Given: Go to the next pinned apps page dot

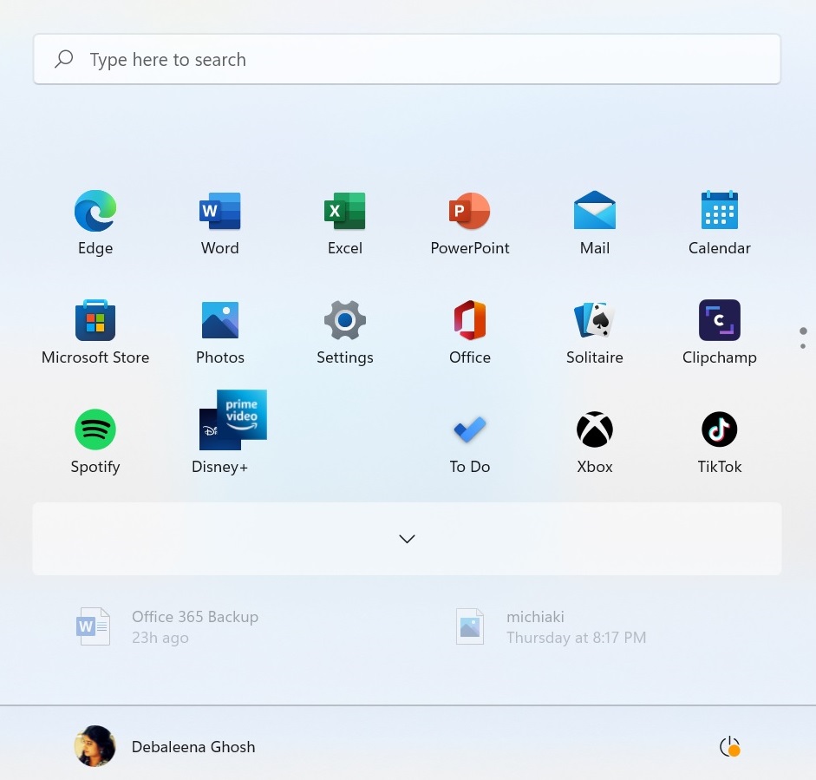Looking at the screenshot, I should pyautogui.click(x=803, y=346).
